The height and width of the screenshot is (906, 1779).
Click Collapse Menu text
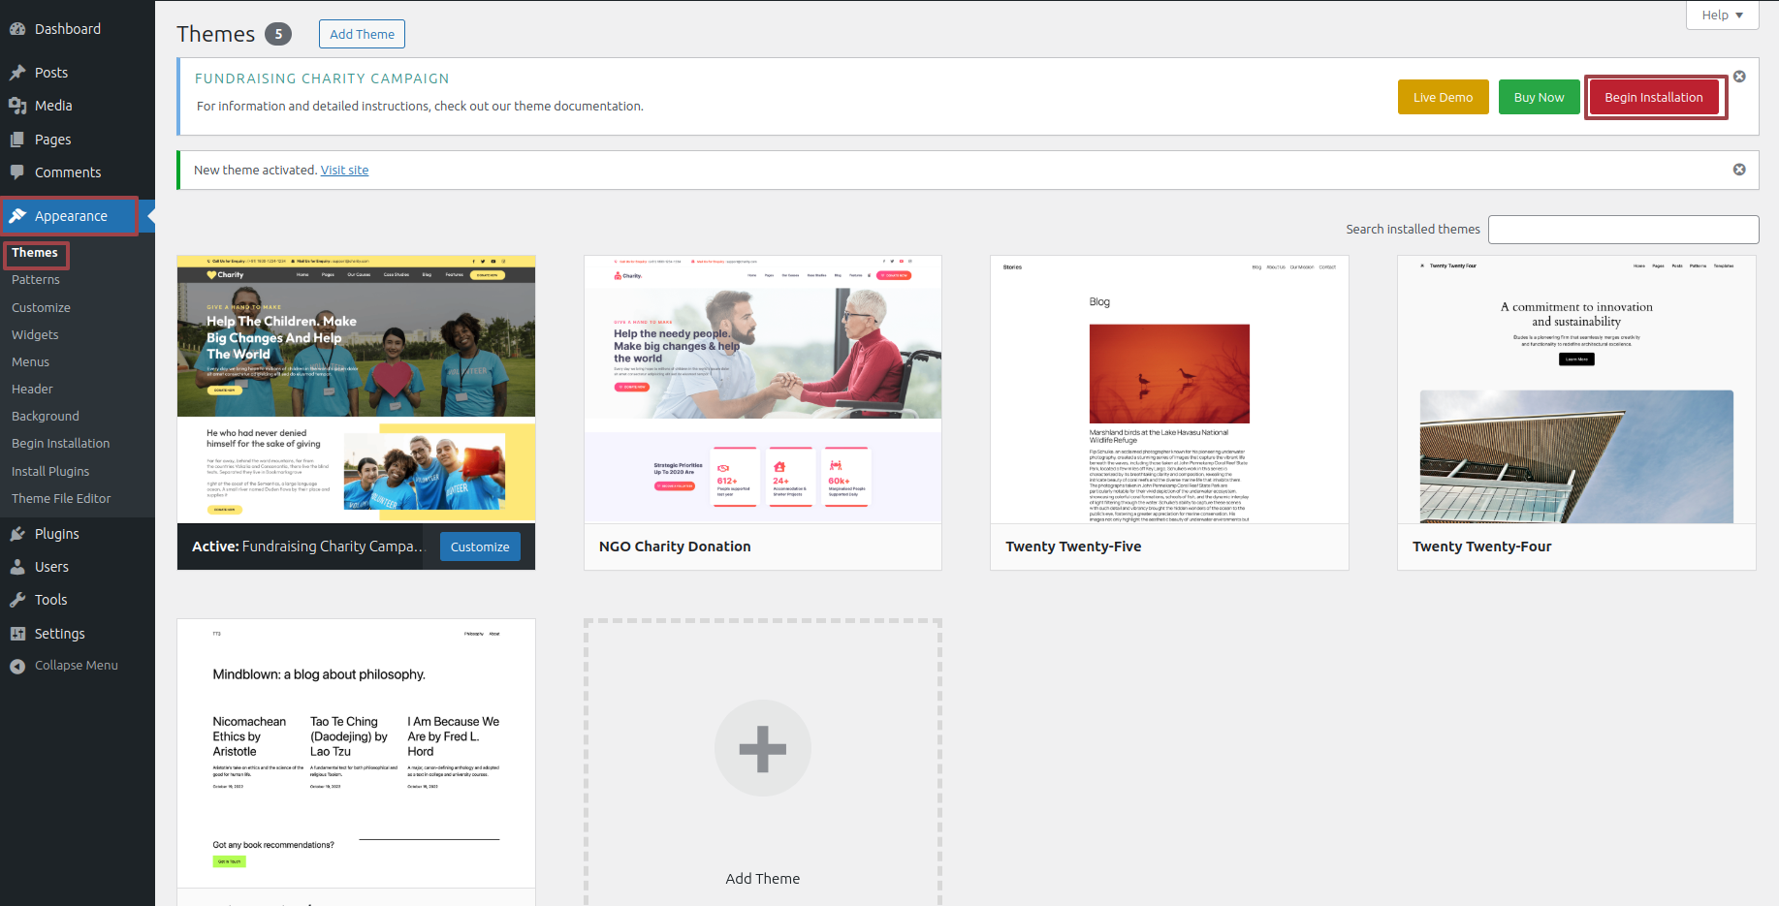coord(77,666)
